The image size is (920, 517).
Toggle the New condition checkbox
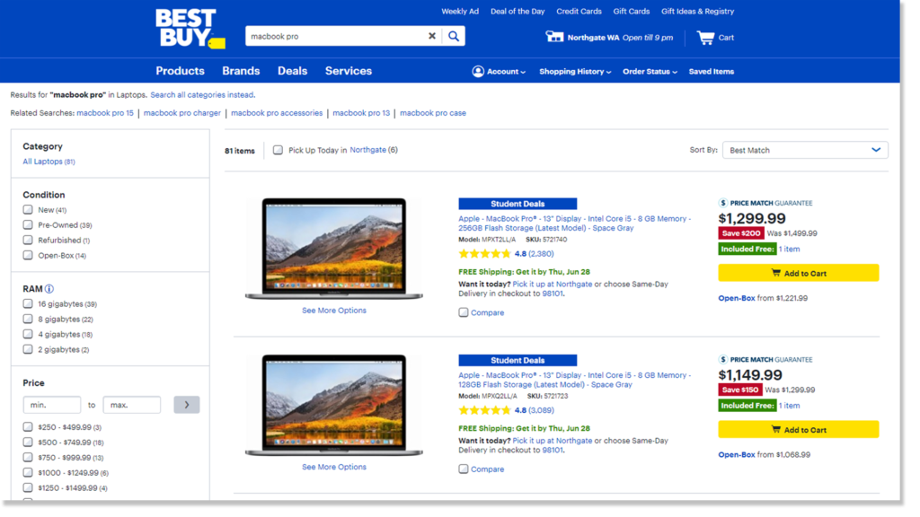[28, 209]
